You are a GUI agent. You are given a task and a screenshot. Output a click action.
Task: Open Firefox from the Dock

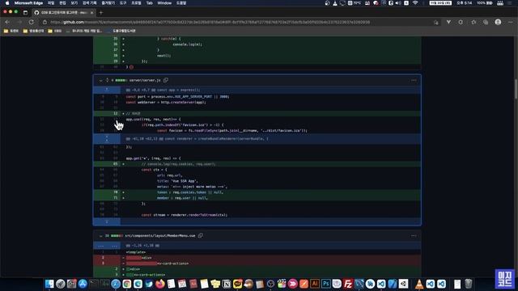160,284
